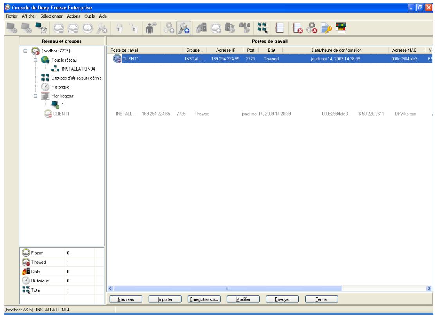The width and height of the screenshot is (435, 315).
Task: Sort by Poste de travail column header
Action: [x=144, y=50]
